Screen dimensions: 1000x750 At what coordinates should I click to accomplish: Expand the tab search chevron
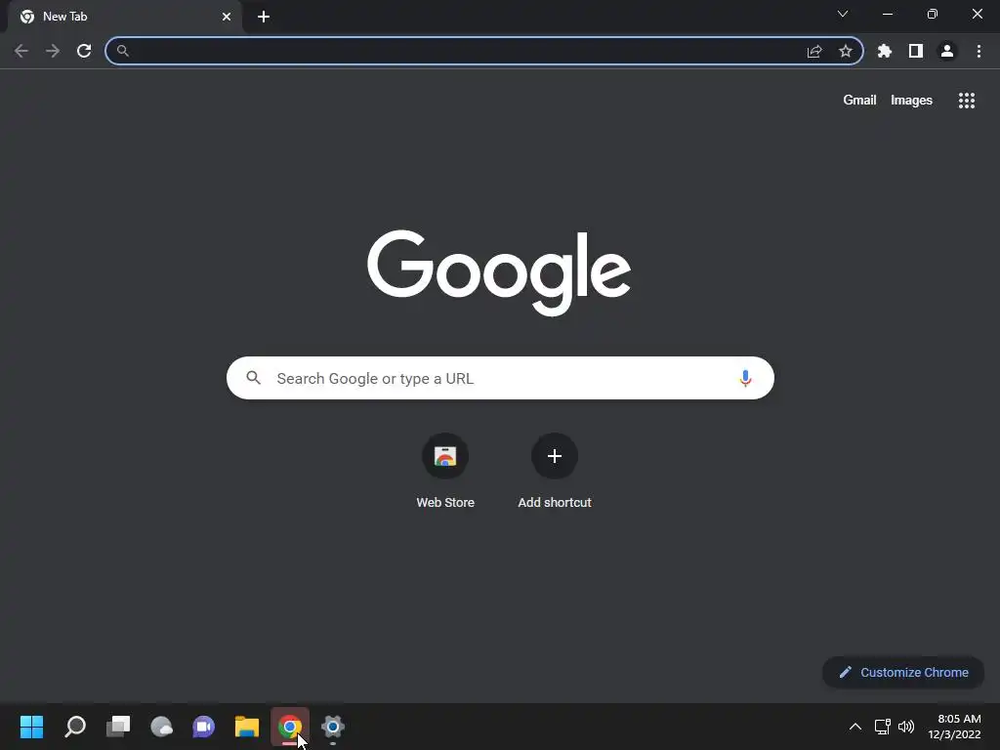pyautogui.click(x=843, y=14)
